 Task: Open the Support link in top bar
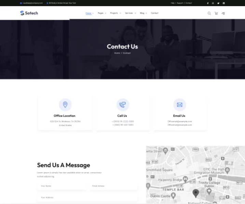(180, 3)
